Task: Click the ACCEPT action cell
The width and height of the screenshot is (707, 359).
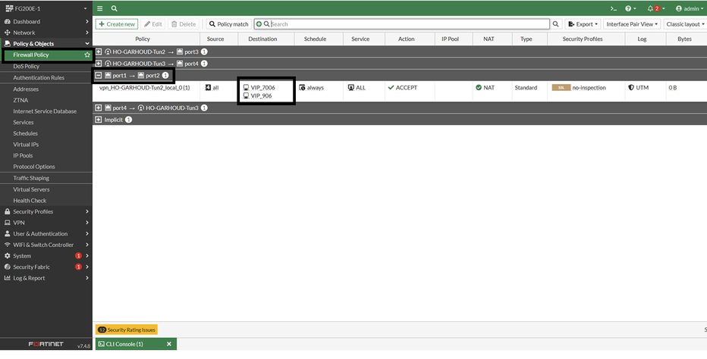Action: [x=402, y=87]
